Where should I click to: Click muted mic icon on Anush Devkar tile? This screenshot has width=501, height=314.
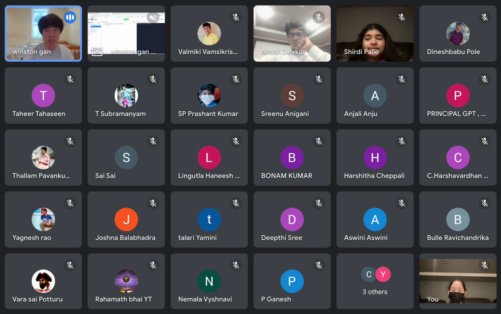319,17
